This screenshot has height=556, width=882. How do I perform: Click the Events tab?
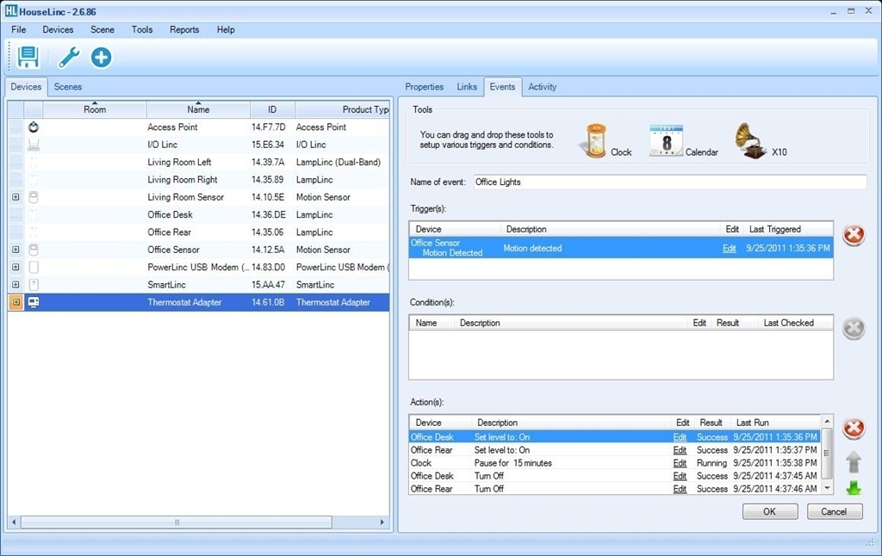tap(502, 87)
